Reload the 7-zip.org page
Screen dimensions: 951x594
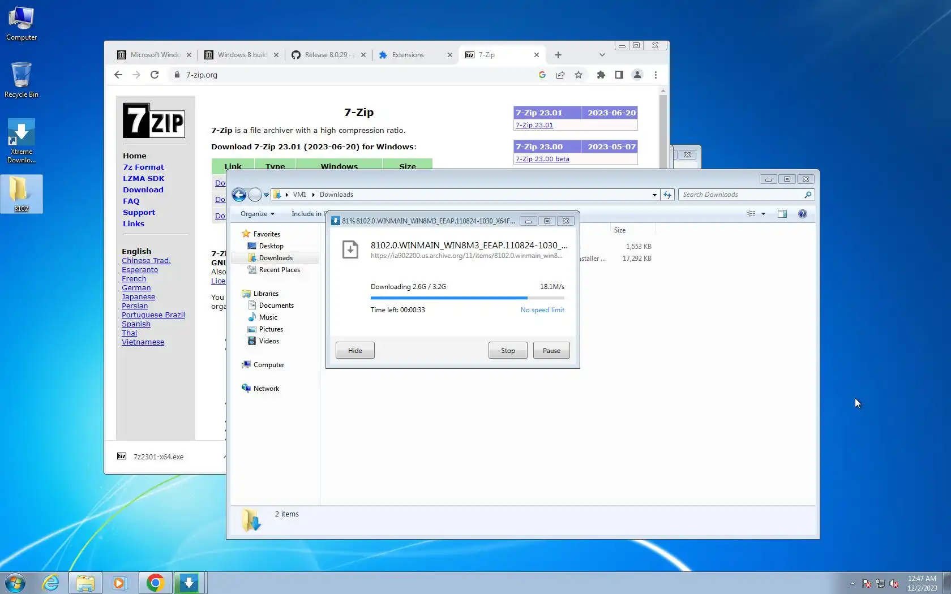tap(155, 75)
